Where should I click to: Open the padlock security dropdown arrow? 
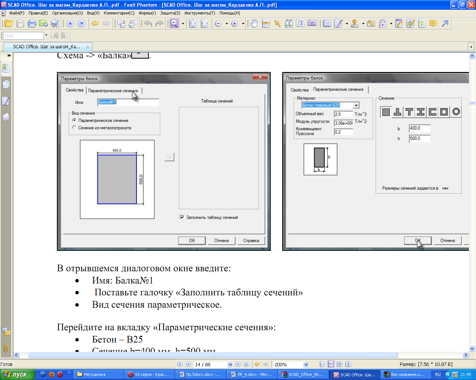pos(391,23)
